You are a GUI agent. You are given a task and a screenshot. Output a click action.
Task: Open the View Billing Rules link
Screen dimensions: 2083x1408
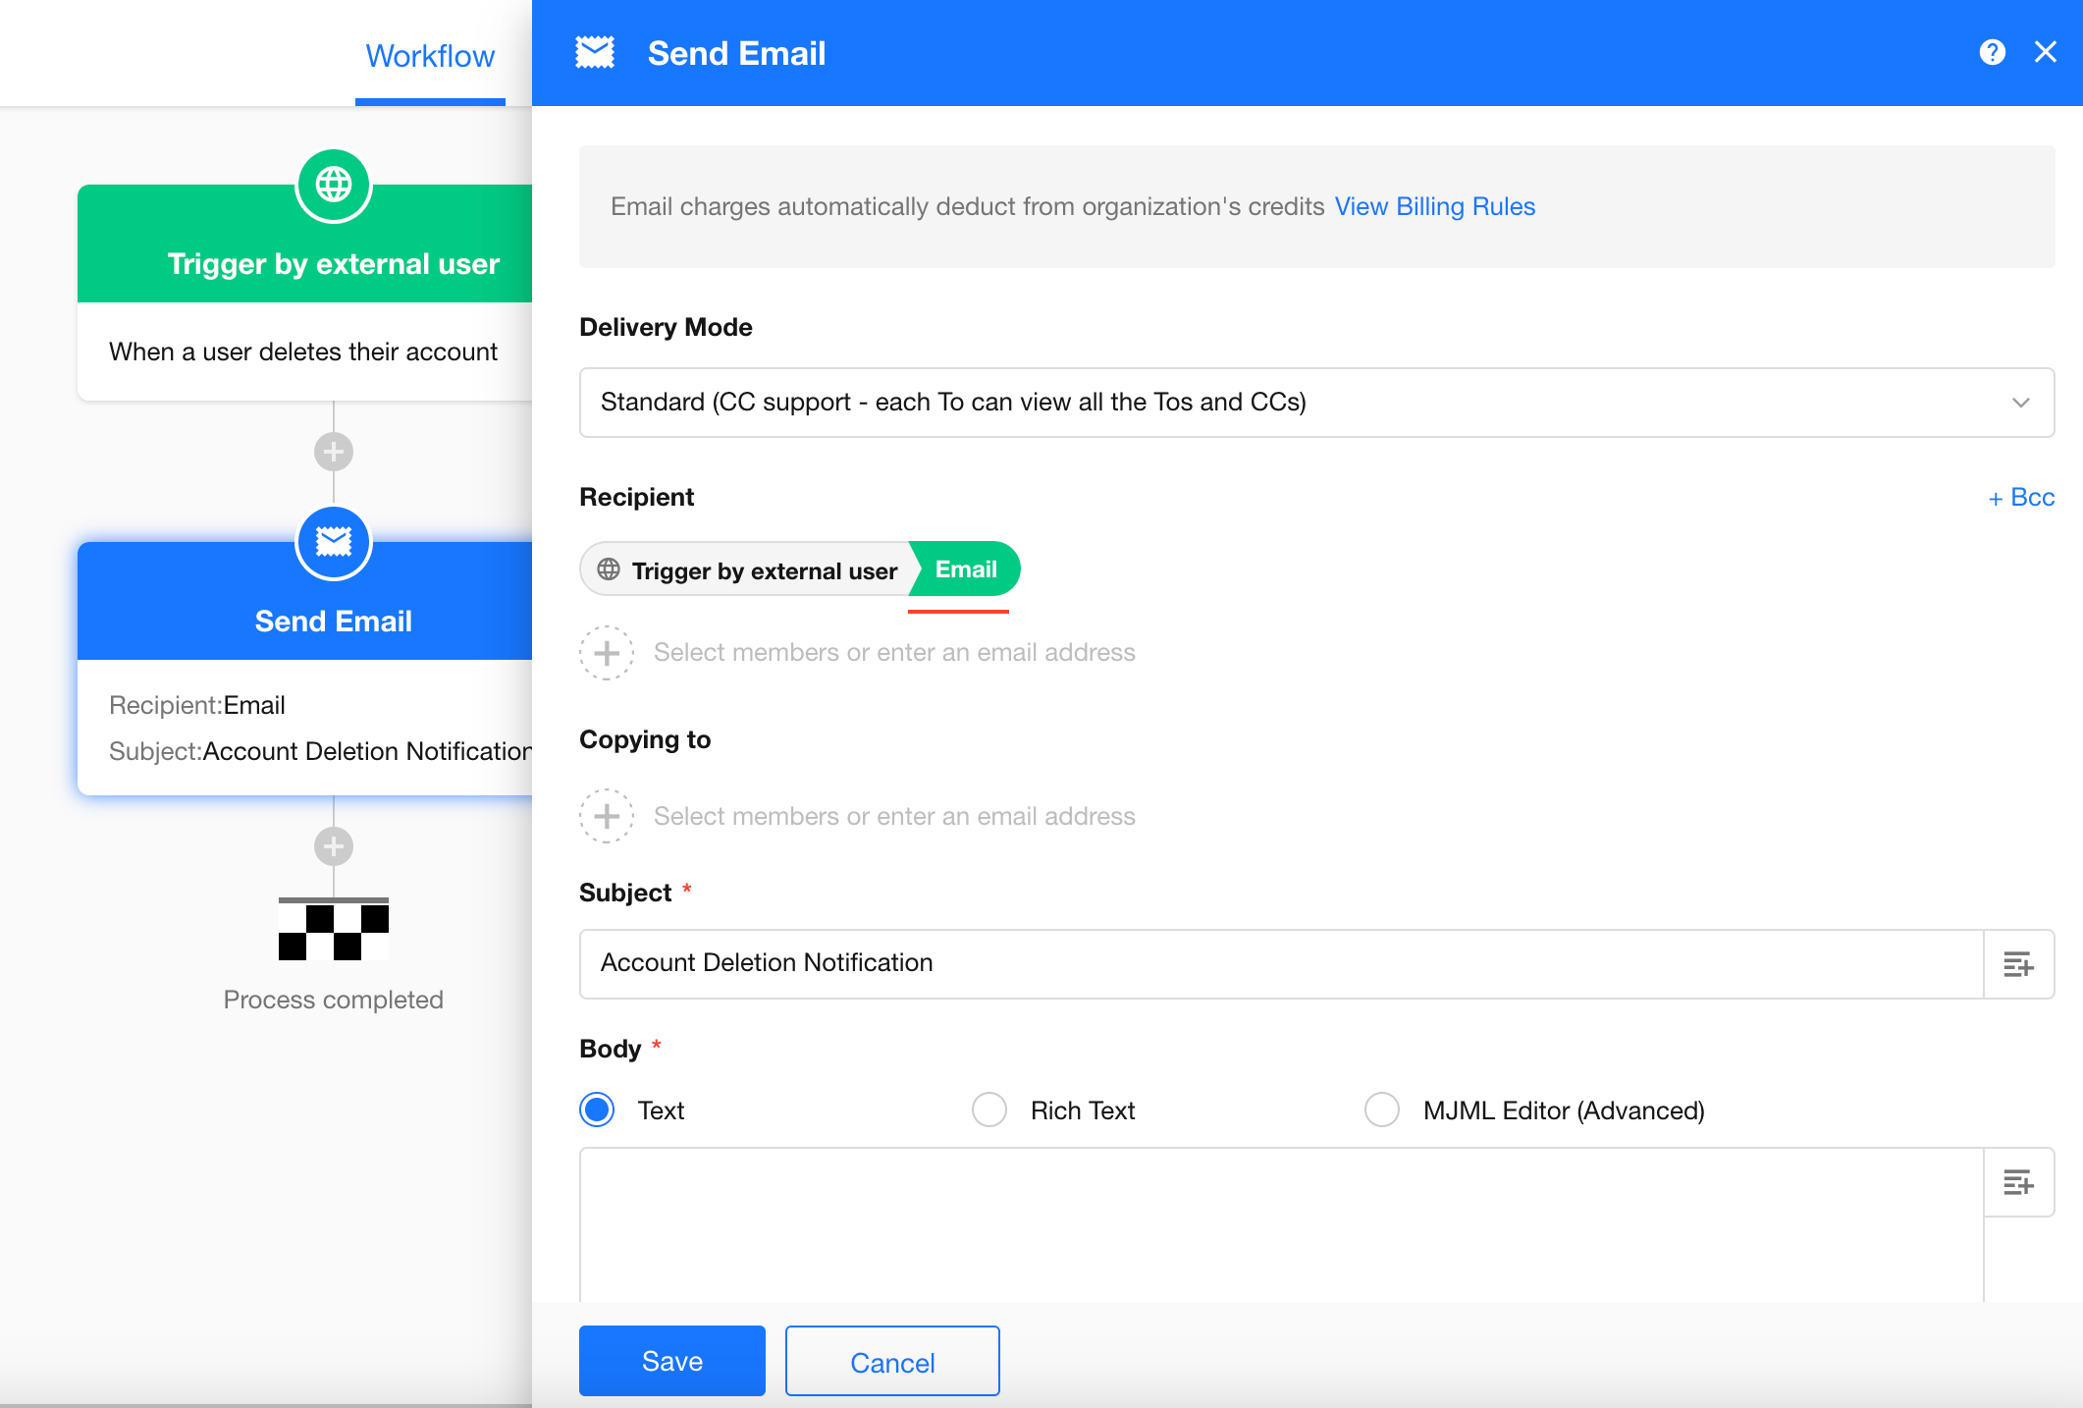coord(1435,206)
